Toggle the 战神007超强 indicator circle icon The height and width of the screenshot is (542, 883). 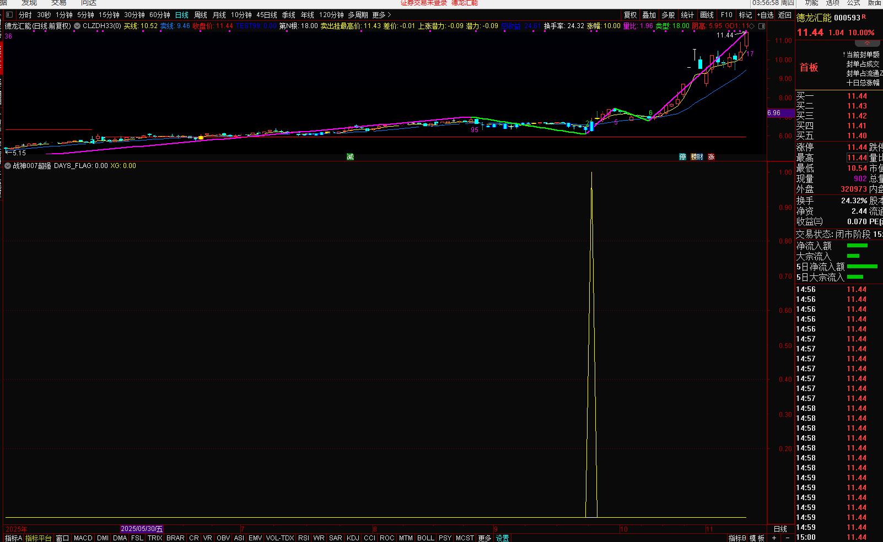(x=8, y=166)
